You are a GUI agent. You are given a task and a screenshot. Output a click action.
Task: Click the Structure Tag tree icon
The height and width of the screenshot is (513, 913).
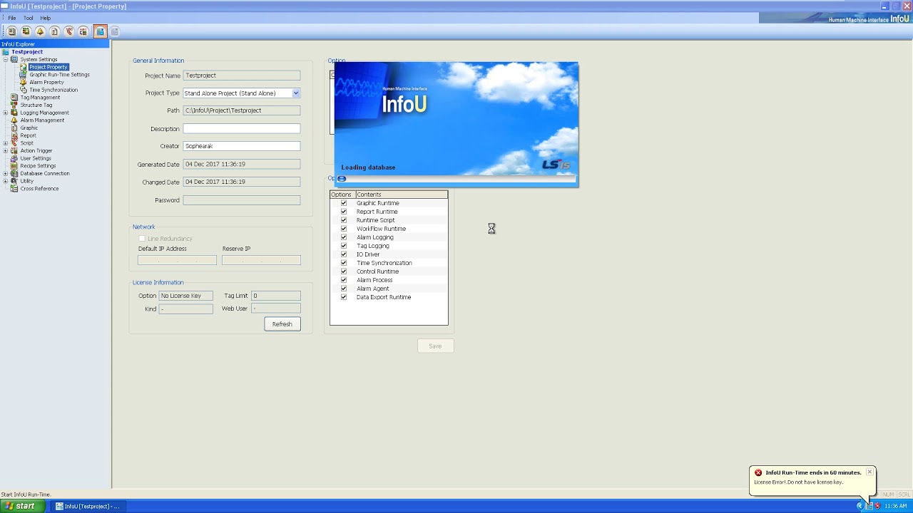14,105
